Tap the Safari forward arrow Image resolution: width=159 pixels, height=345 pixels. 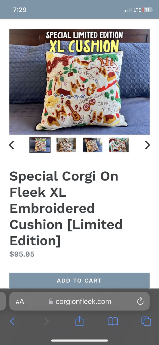point(46,321)
